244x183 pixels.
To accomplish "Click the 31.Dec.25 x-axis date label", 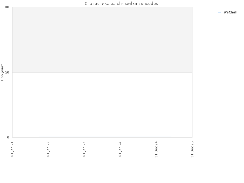I will tap(192, 149).
